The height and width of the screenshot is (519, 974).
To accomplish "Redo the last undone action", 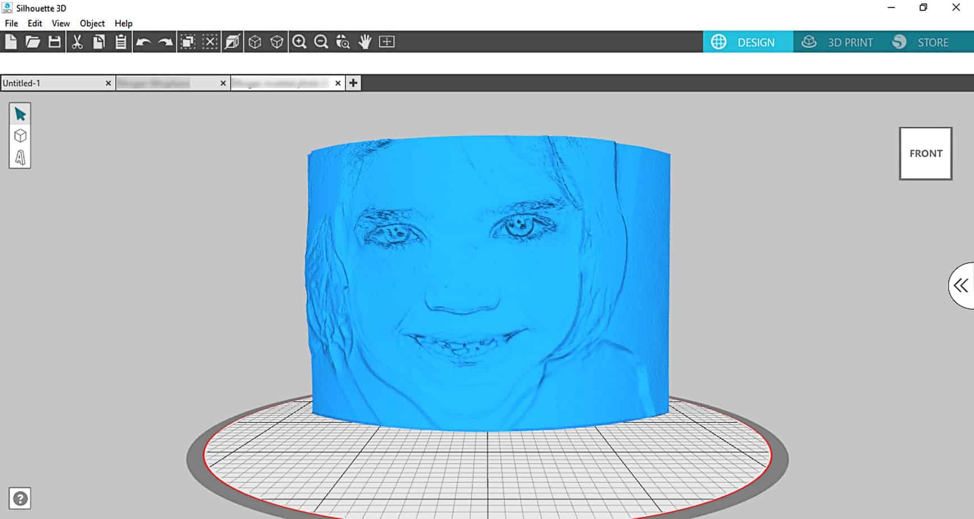I will 164,42.
